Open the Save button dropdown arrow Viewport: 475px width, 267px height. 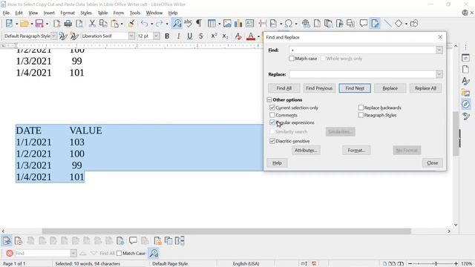tap(47, 24)
